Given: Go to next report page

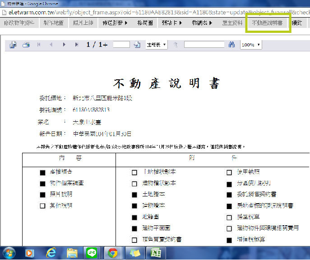Looking at the screenshot, I should (64, 45).
